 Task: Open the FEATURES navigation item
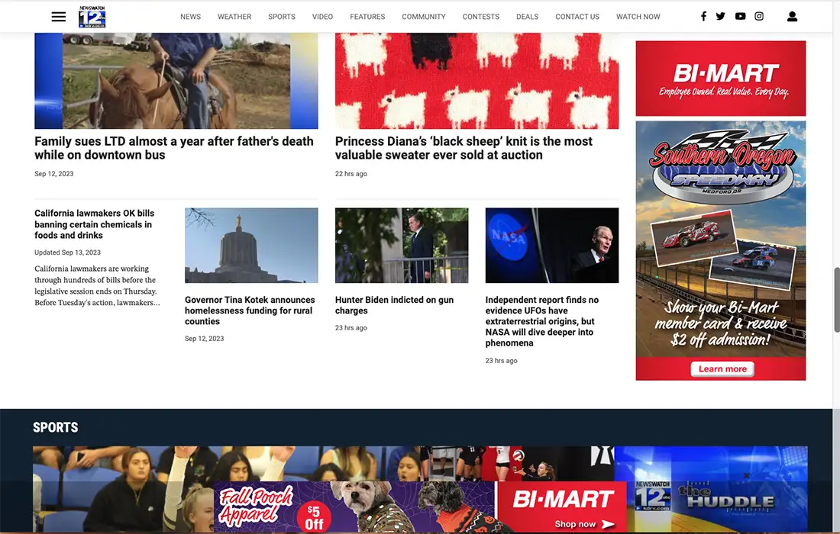click(x=367, y=17)
